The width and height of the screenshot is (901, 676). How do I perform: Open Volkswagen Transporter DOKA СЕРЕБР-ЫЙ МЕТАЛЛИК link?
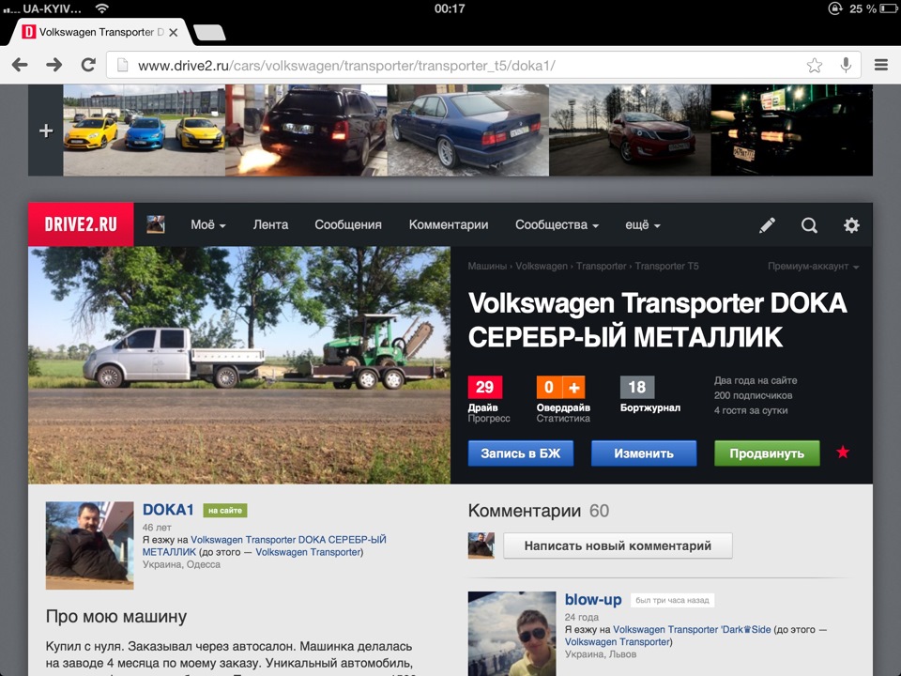(x=265, y=545)
